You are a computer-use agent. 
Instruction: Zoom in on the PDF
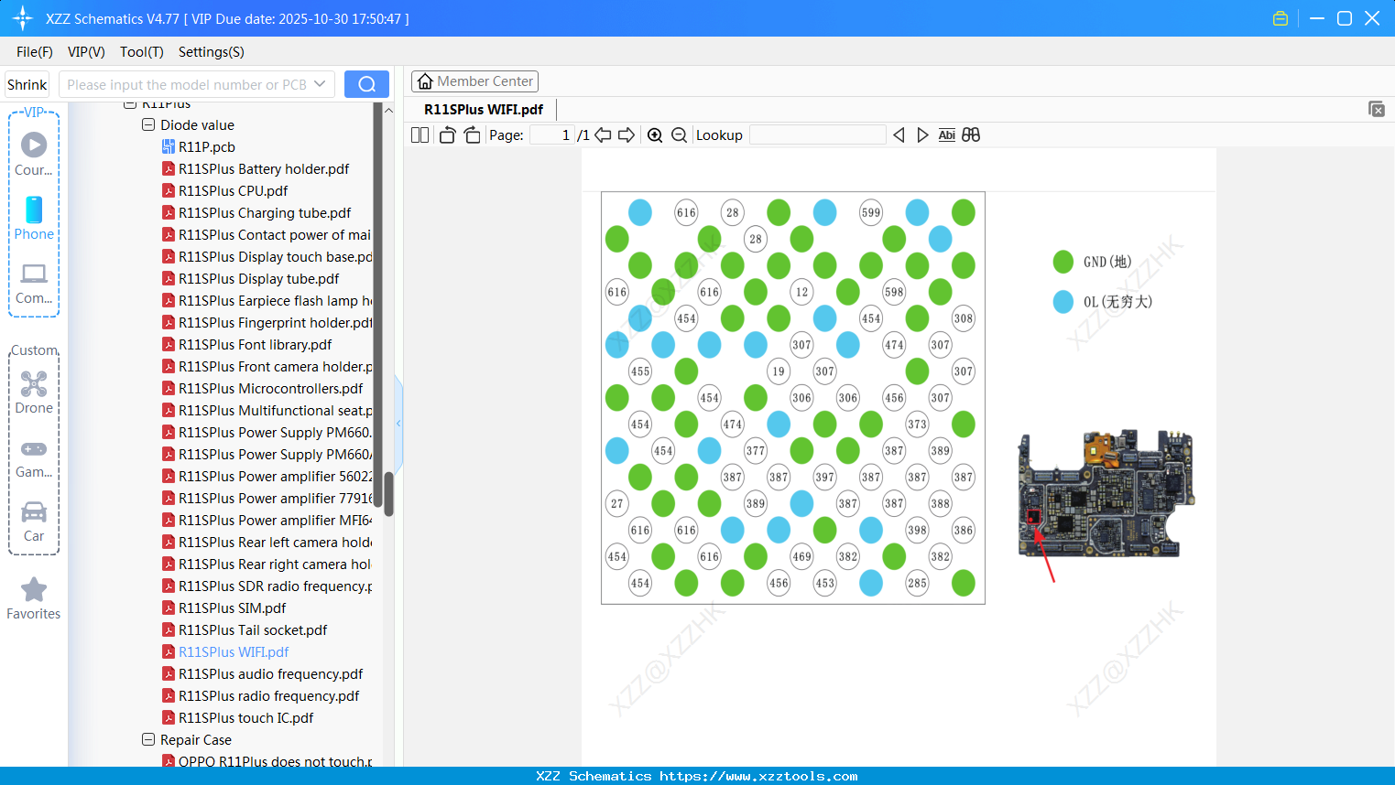point(655,135)
